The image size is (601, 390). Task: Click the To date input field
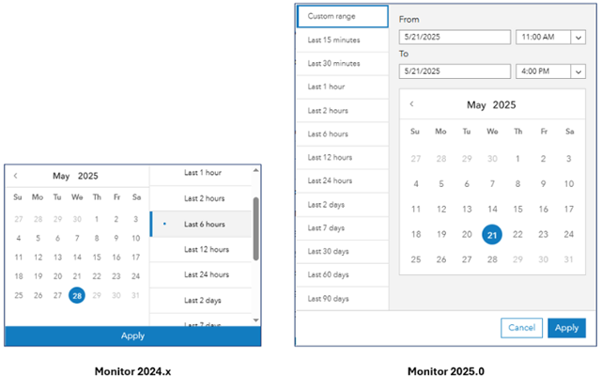click(455, 71)
